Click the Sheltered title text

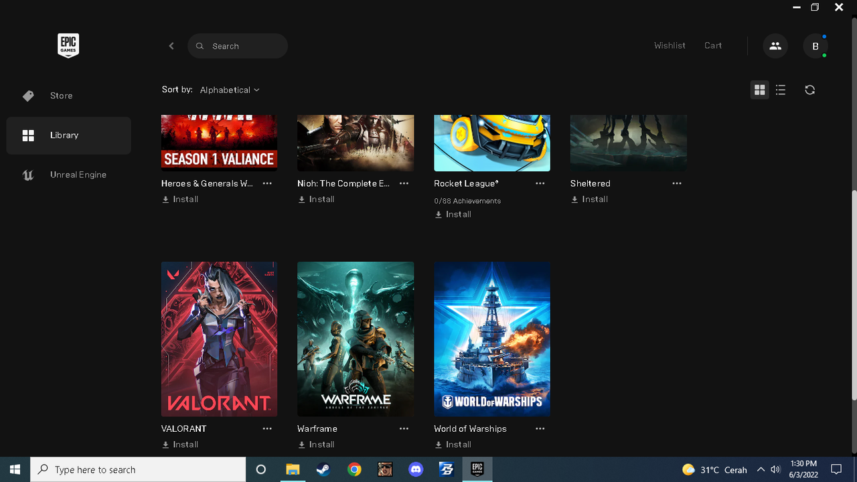[591, 183]
